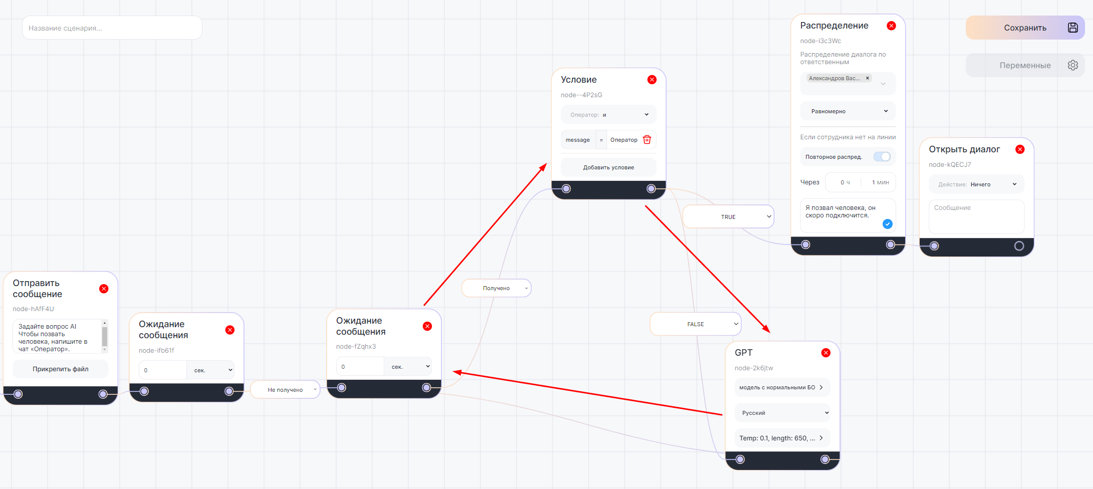Expand the Оператор: и dropdown
Image resolution: width=1093 pixels, height=489 pixels.
pos(608,115)
